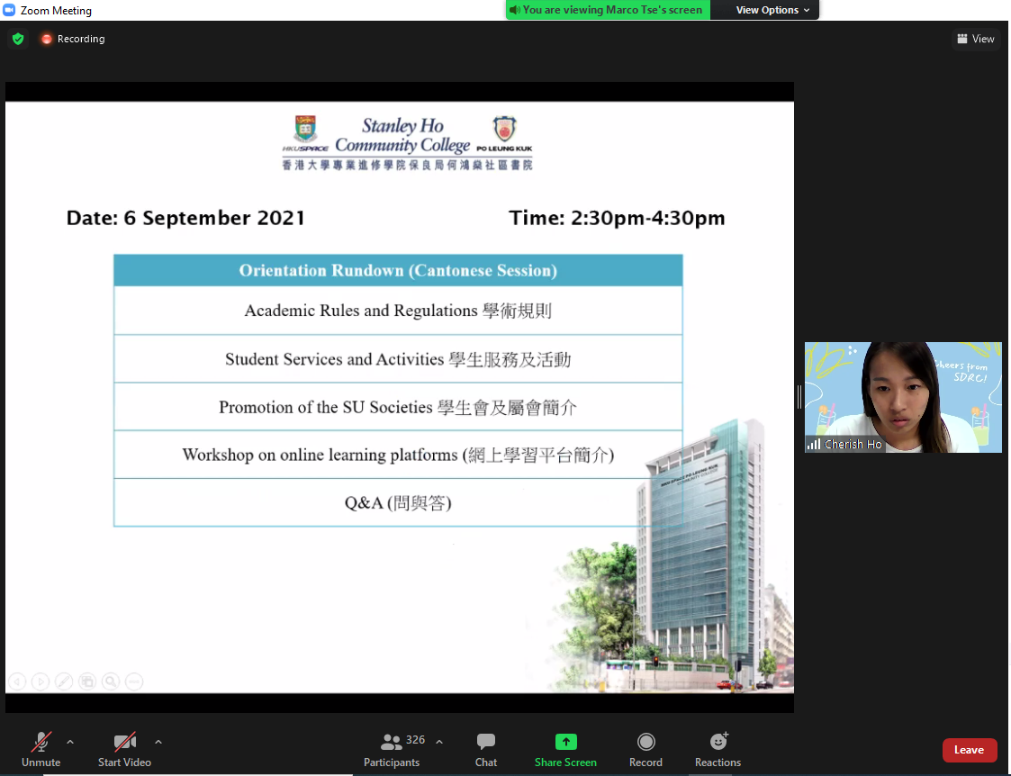Viewport: 1011px width, 776px height.
Task: Click the Zoom Meeting app icon in title bar
Action: [9, 10]
